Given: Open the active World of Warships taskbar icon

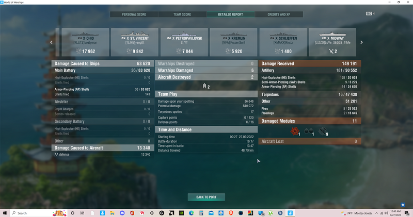Looking at the screenshot, I should tap(290, 213).
